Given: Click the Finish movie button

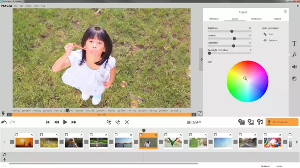Looking at the screenshot, I should 282,122.
